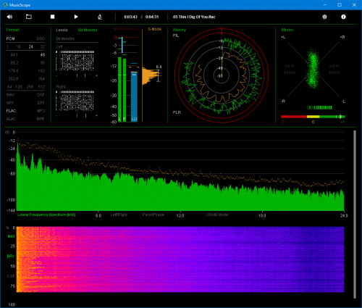
Task: Switch to the Bit Monitor tab
Action: 88,30
